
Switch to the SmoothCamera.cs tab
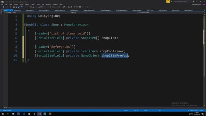tap(60, 10)
